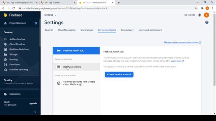
Task: Click the Machine Learning robot icon
Action: 5,70
